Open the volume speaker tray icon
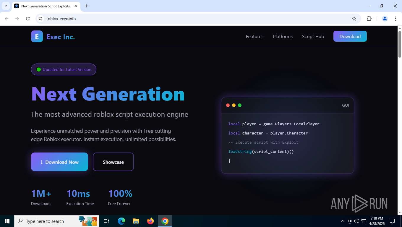Screen dimensions: 402x227 (357, 221)
